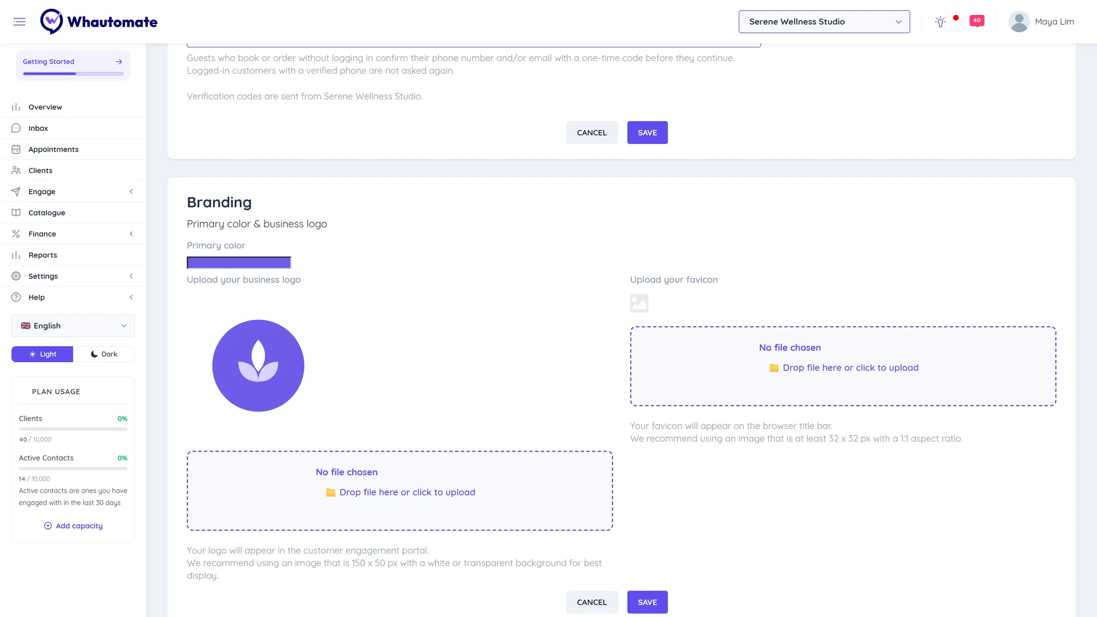Switch to Light theme

[x=42, y=354]
